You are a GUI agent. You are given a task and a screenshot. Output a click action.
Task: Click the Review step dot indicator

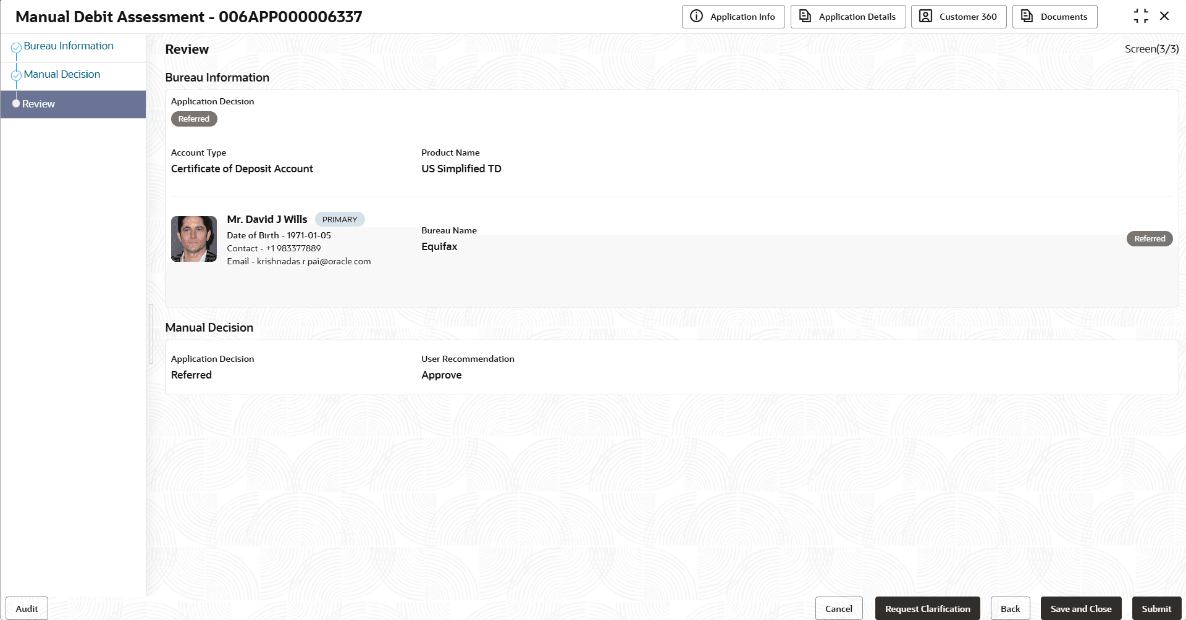tap(16, 104)
